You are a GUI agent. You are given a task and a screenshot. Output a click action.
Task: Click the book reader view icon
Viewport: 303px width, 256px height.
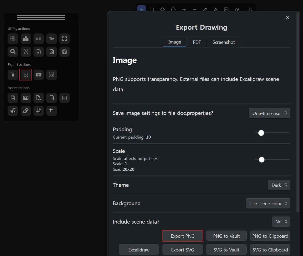26,39
